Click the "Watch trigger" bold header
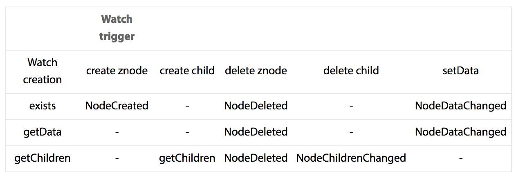This screenshot has height=178, width=516. 117,28
